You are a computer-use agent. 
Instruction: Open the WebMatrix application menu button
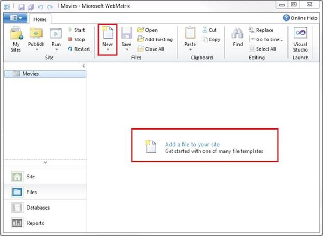point(16,18)
